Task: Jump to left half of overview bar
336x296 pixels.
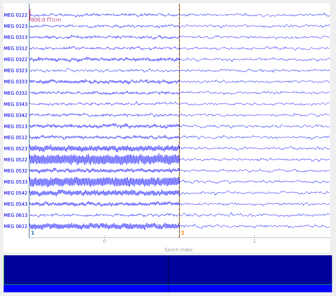Action: click(x=86, y=273)
